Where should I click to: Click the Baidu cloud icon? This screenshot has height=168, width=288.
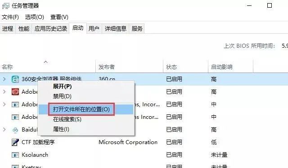click(x=15, y=130)
